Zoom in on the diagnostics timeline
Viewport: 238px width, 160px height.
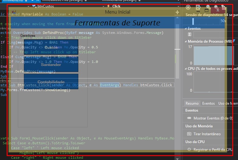pyautogui.click(x=208, y=7)
